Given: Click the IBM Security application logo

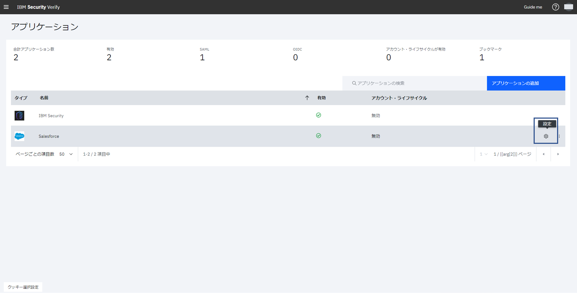Looking at the screenshot, I should pyautogui.click(x=20, y=115).
